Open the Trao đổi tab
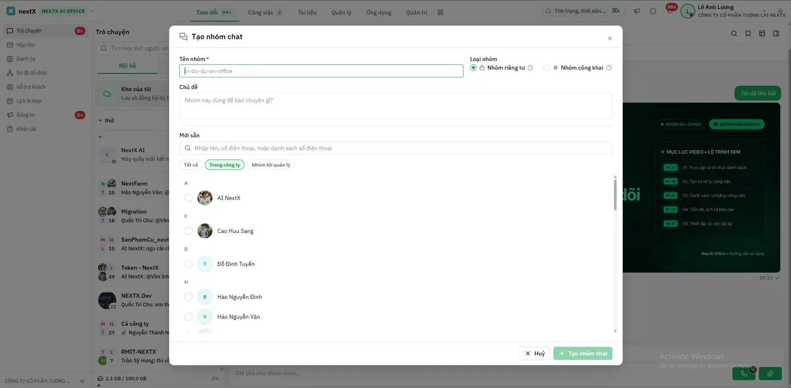 tap(214, 12)
